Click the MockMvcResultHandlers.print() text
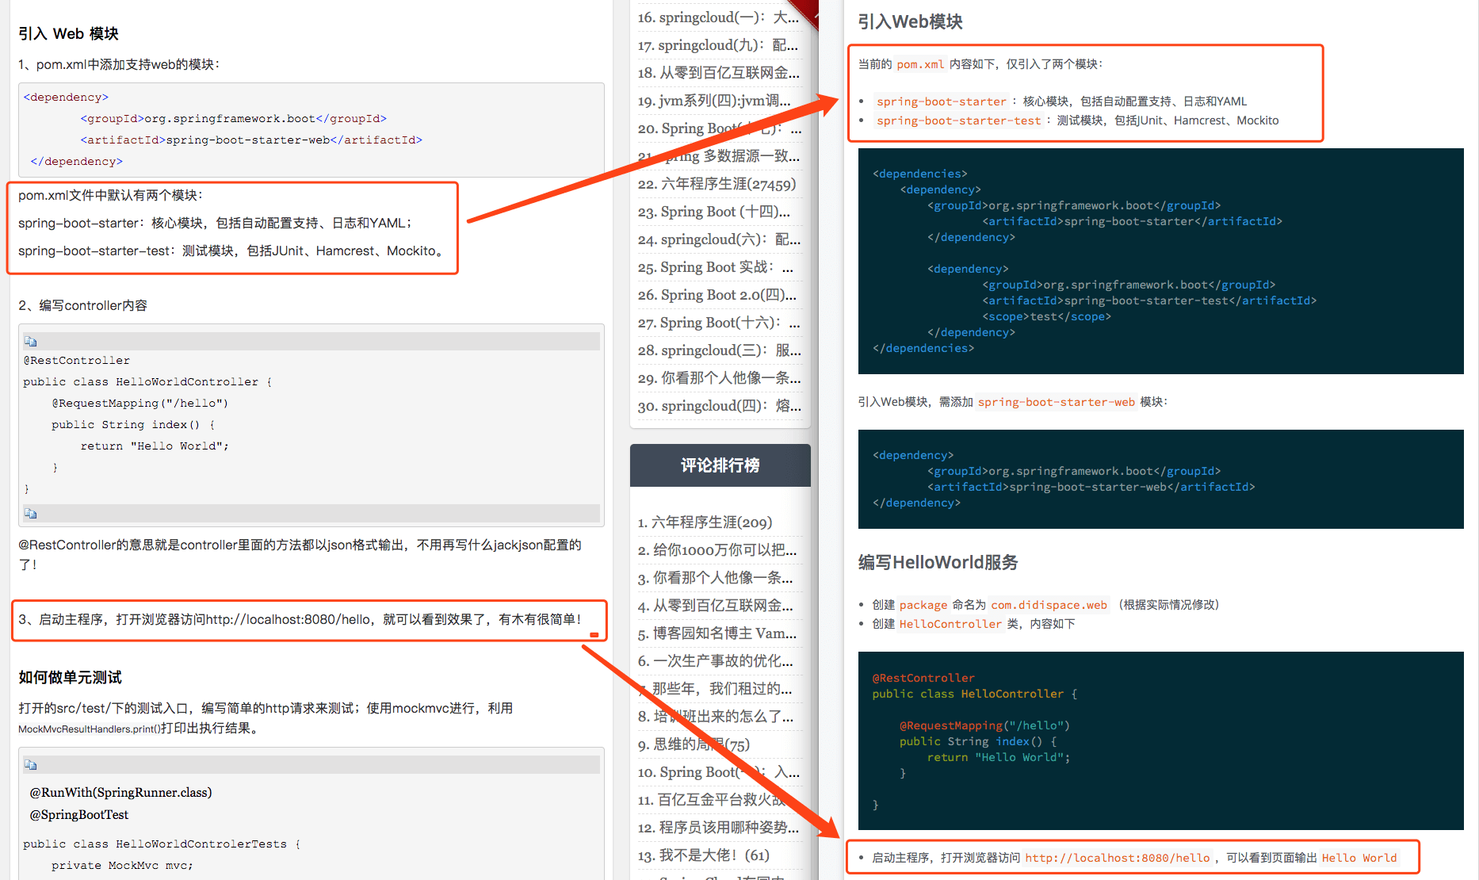This screenshot has height=880, width=1479. point(89,729)
